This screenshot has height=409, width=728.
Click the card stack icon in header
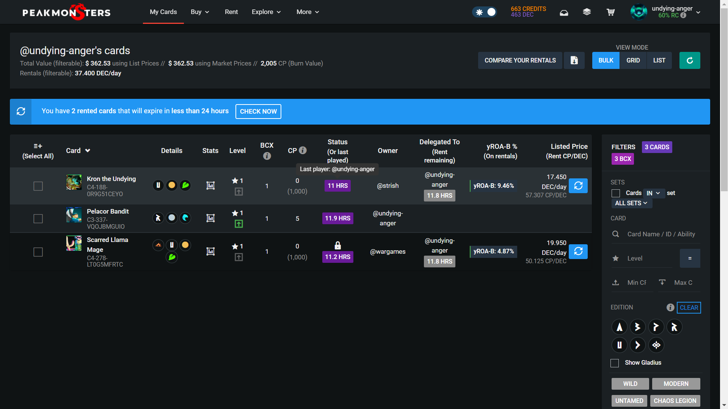coord(587,12)
